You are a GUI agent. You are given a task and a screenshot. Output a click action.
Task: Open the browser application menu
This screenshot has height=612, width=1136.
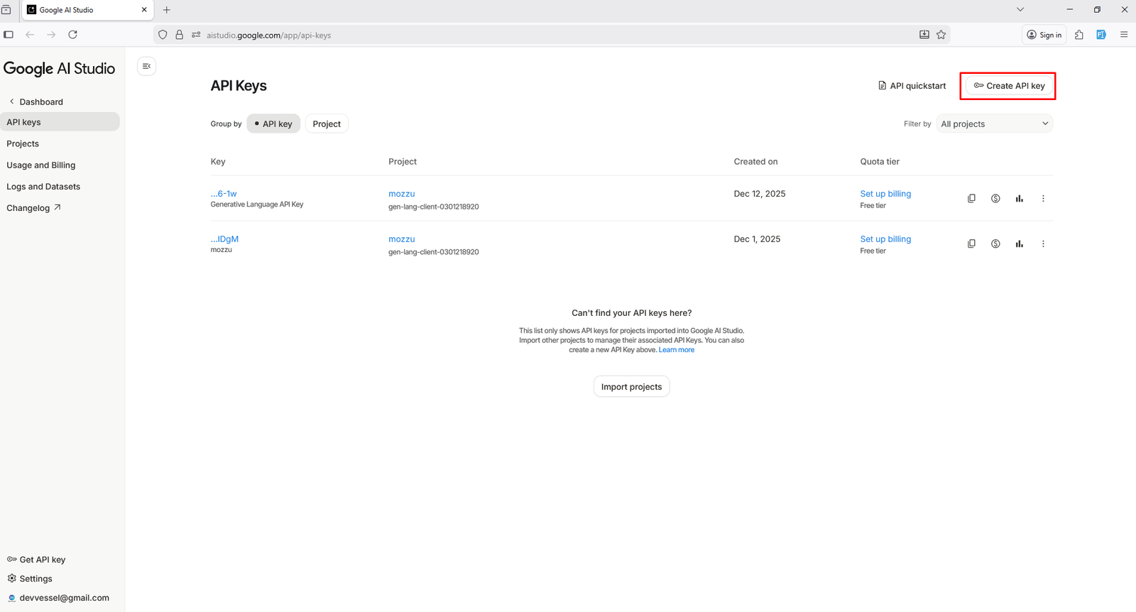1123,35
